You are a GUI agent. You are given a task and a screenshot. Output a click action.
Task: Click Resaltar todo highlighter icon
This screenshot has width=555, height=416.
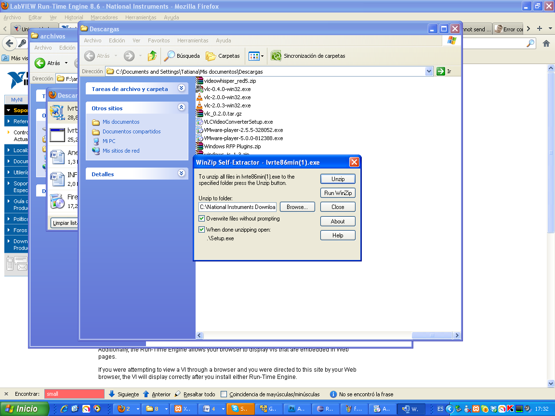tap(178, 394)
